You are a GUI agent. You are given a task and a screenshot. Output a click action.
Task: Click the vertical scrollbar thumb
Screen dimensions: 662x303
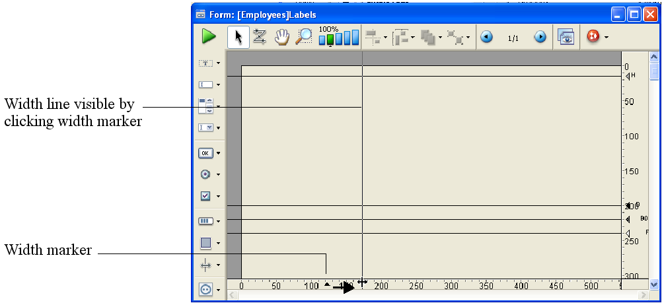654,71
